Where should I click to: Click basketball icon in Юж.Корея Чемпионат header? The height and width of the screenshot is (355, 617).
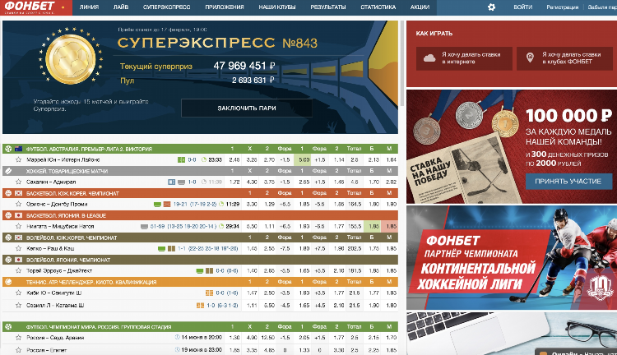tap(8, 193)
